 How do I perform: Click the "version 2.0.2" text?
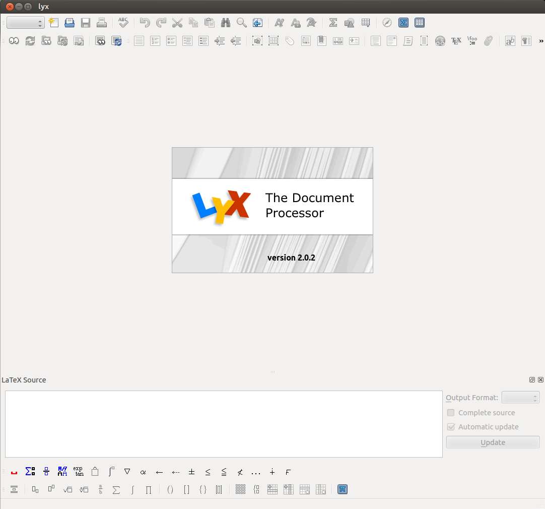tap(291, 258)
